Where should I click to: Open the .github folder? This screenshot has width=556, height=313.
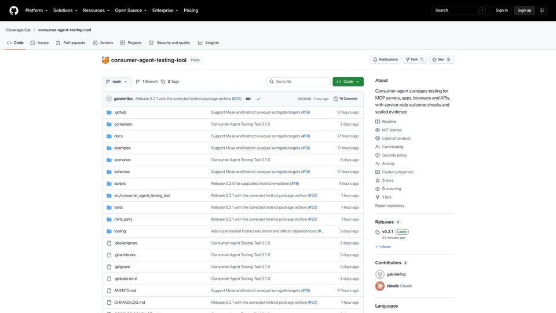point(120,112)
